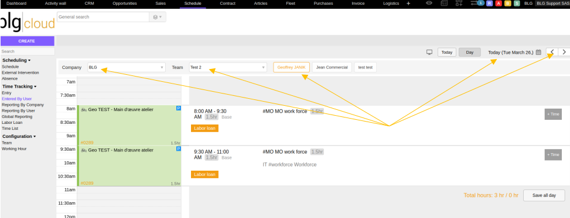570x218 pixels.
Task: Open the Logistics menu
Action: 391,4
